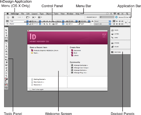The width and height of the screenshot is (141, 115).
Task: Click the Go to Bridge icon
Action: [13, 17]
